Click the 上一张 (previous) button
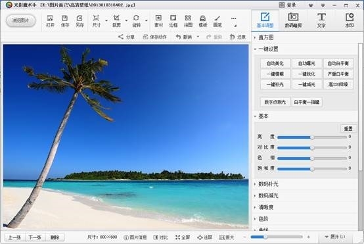Image resolution: width=364 pixels, height=244 pixels. (14, 237)
